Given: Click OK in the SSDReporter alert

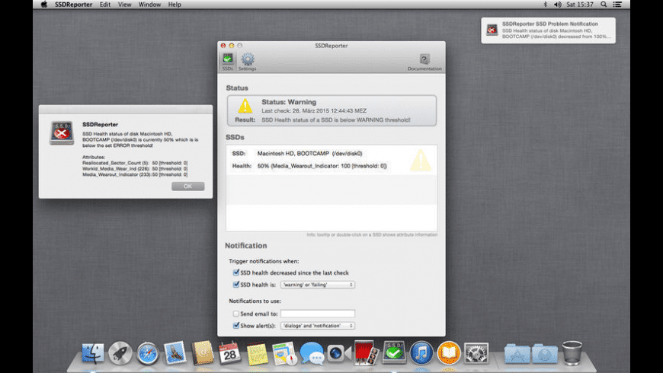Looking at the screenshot, I should pyautogui.click(x=187, y=186).
